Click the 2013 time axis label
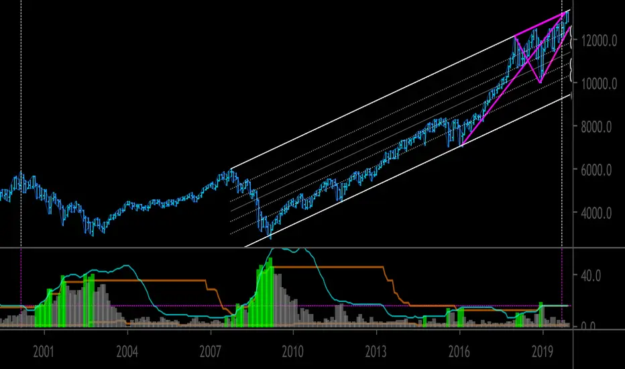The width and height of the screenshot is (625, 369). [x=376, y=352]
